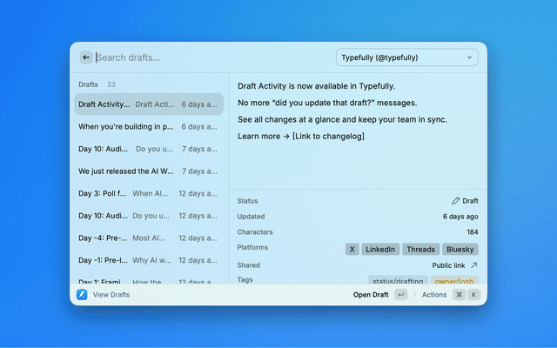This screenshot has height=348, width=557.
Task: Open the Typefully (@typefully) account dropdown
Action: (x=406, y=57)
